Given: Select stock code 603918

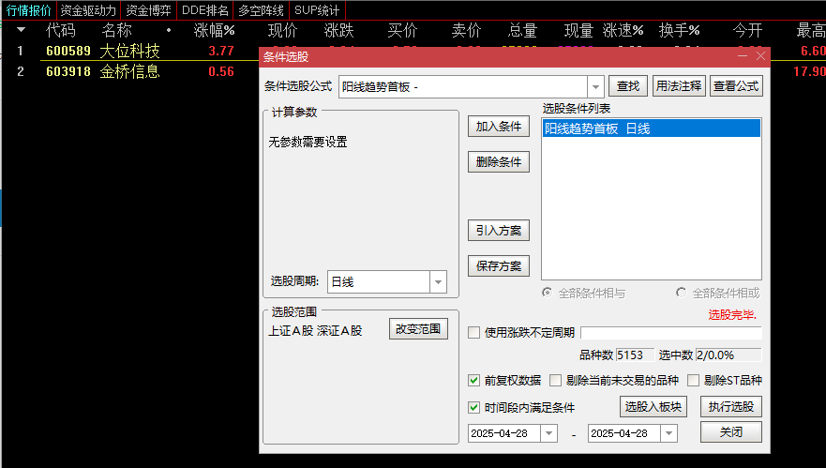Looking at the screenshot, I should tap(68, 71).
